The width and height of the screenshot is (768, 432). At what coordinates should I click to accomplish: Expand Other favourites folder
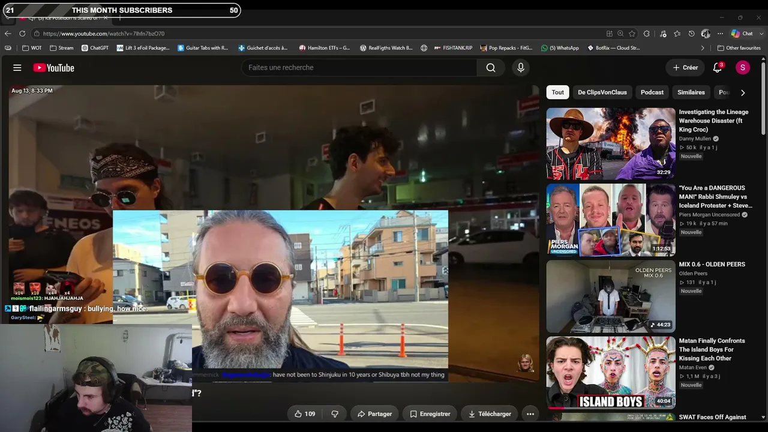[x=739, y=48]
